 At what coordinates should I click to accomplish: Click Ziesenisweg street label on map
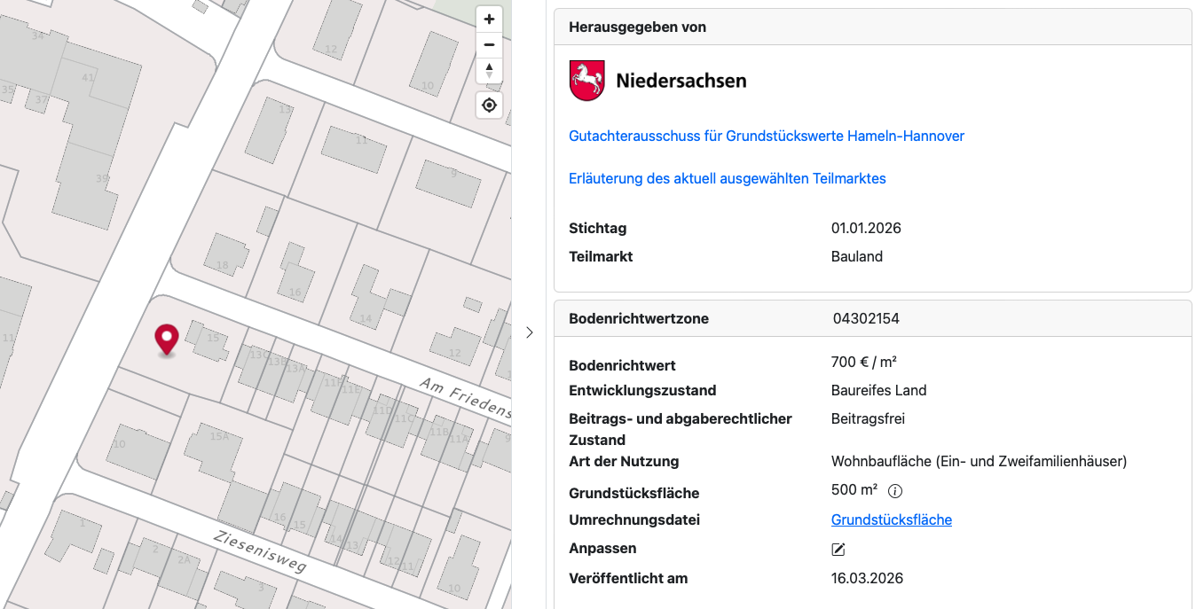[x=260, y=551]
